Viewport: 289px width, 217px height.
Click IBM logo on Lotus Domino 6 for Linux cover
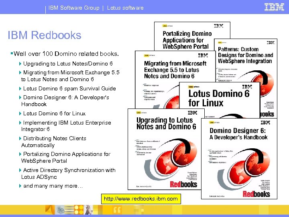click(247, 86)
